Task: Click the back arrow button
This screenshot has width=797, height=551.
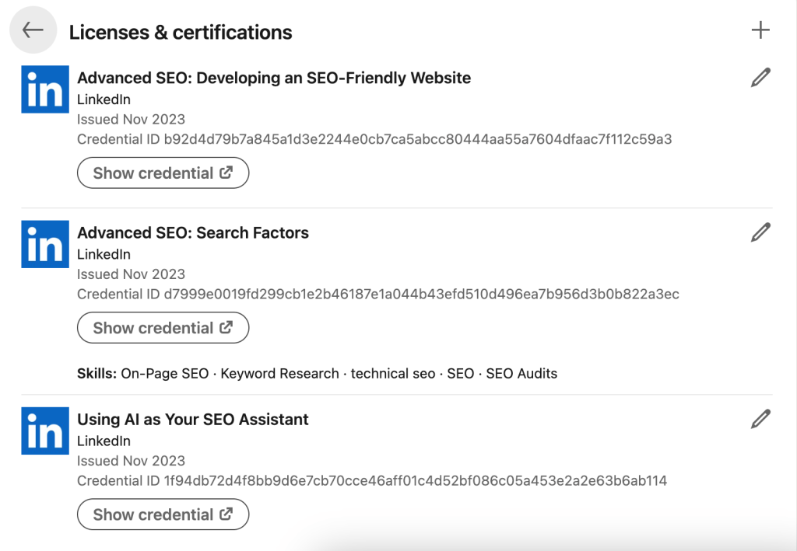Action: tap(33, 30)
